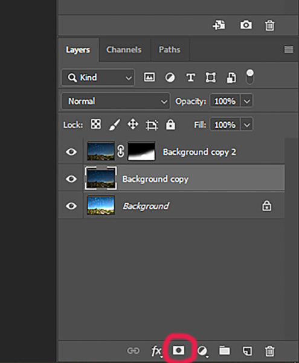Hide the Background layer

point(71,206)
